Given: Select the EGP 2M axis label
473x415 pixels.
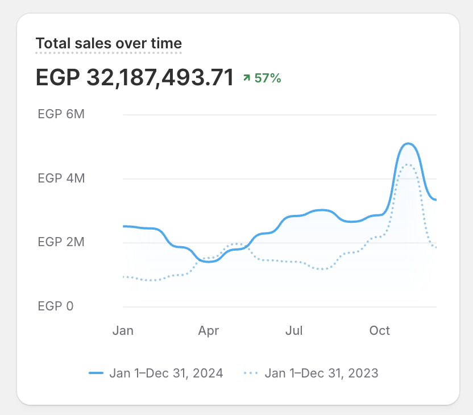Looking at the screenshot, I should pos(61,243).
